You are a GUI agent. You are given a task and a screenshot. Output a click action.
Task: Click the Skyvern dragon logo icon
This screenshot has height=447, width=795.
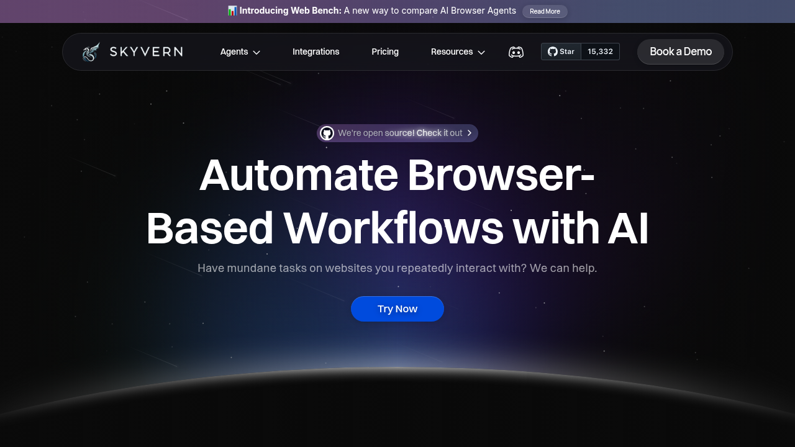91,52
